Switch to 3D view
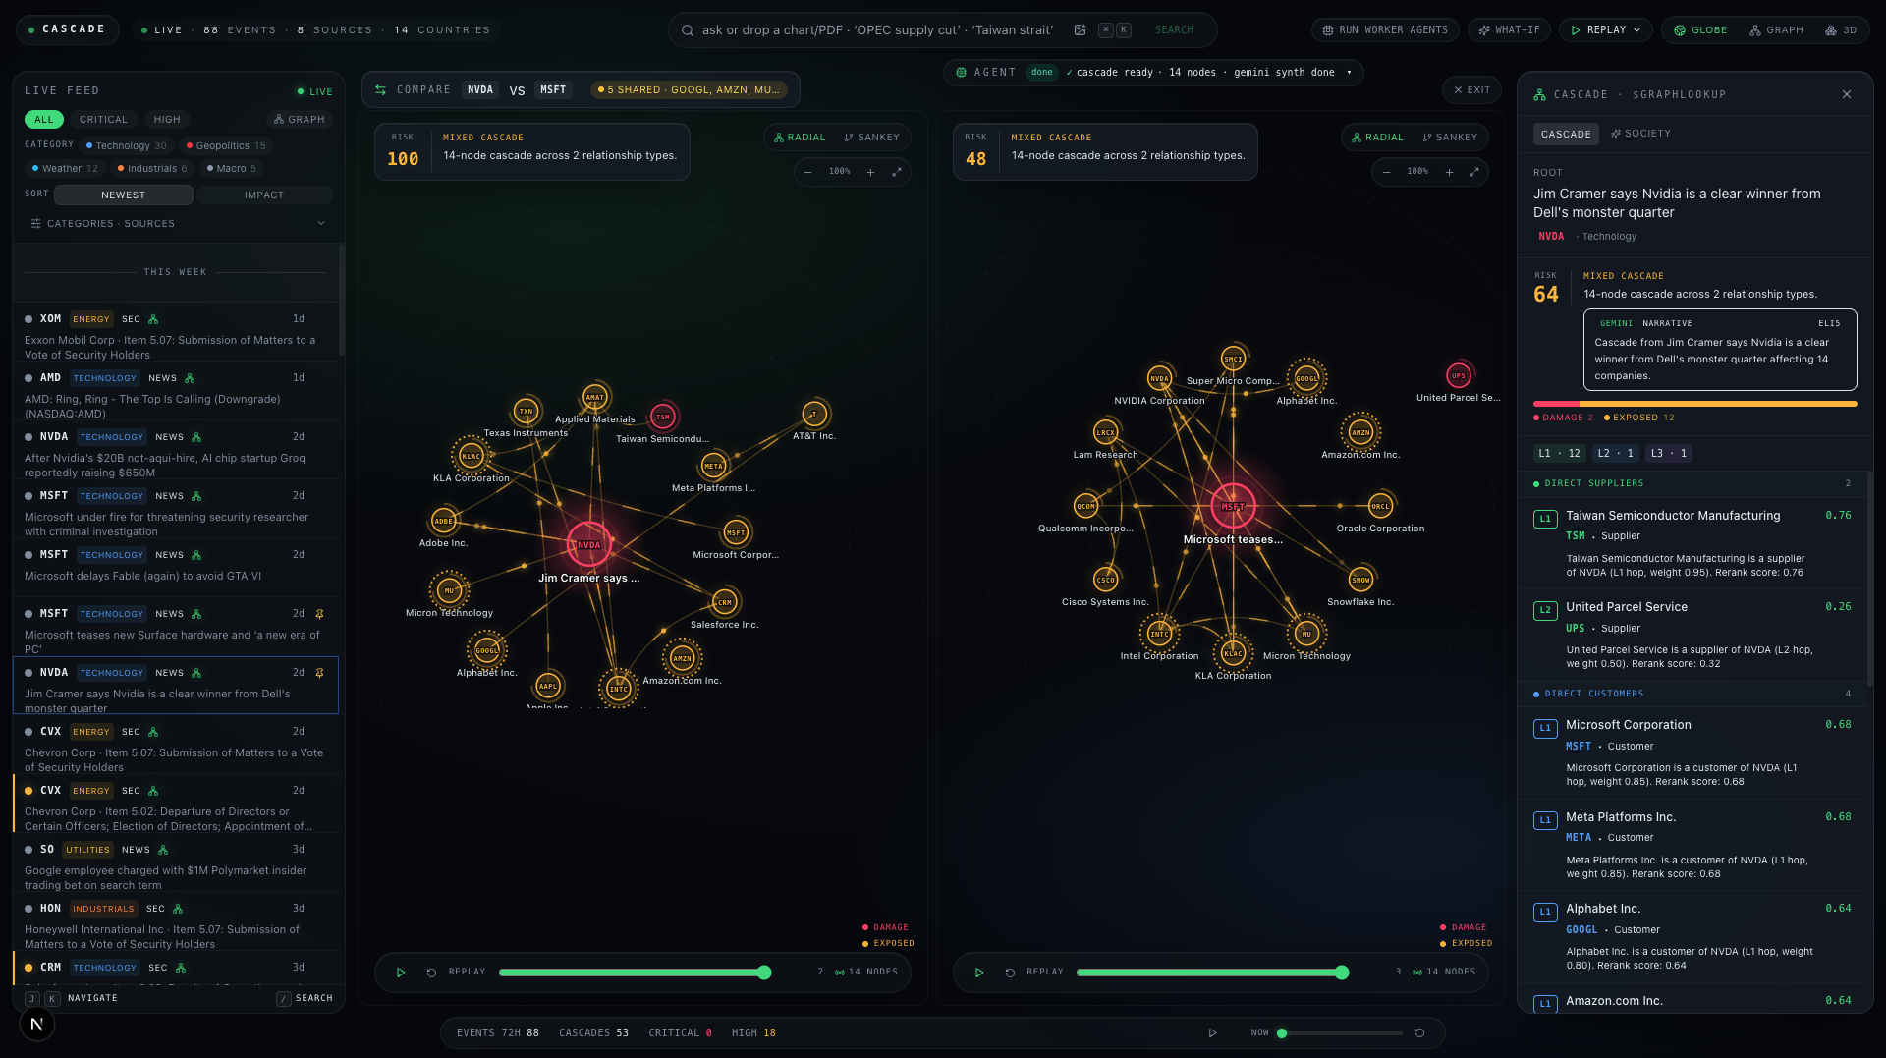1886x1058 pixels. (x=1841, y=30)
